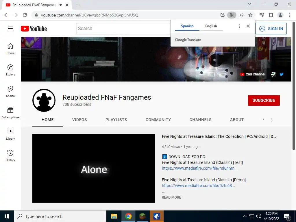Click the SIGN IN button

(x=271, y=29)
